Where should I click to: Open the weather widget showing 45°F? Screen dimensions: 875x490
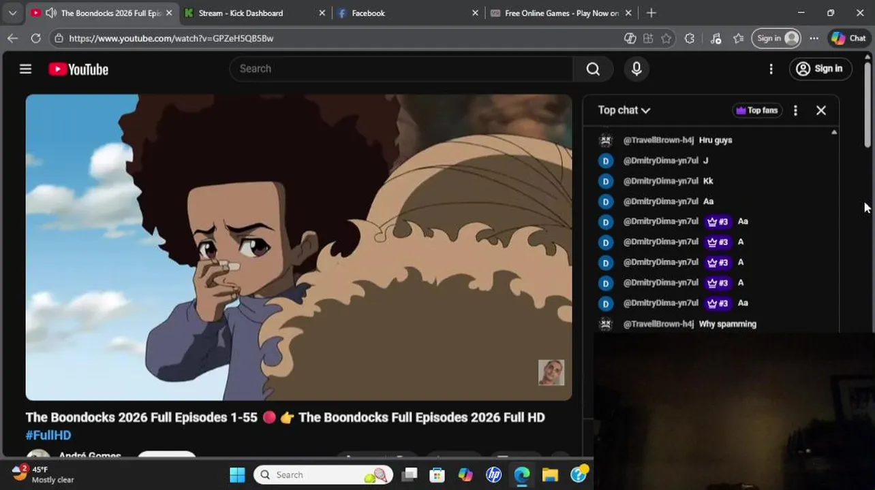click(x=42, y=474)
